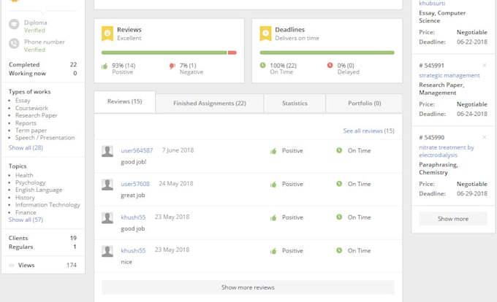497x302 pixels.
Task: Click the green positive reviews progress bar
Action: [x=164, y=53]
